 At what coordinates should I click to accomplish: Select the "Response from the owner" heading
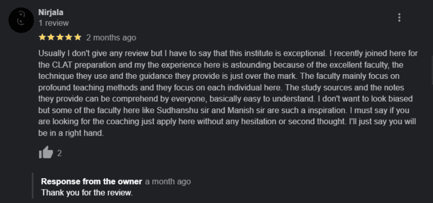coord(92,182)
